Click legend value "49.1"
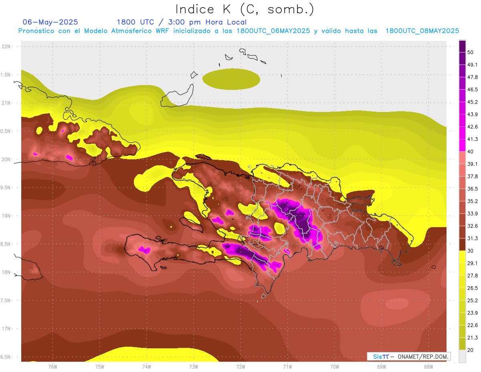The height and width of the screenshot is (372, 481). click(x=472, y=65)
